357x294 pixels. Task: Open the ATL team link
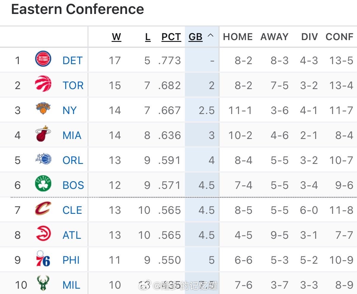coord(72,235)
